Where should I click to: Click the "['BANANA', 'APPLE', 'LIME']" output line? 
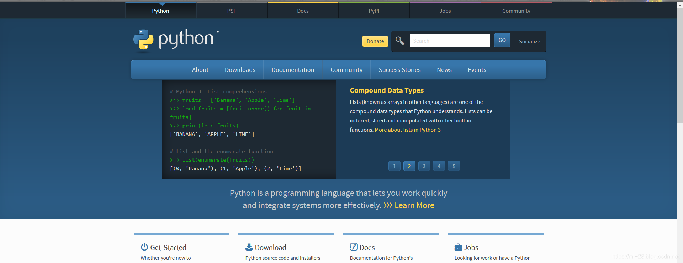point(212,134)
